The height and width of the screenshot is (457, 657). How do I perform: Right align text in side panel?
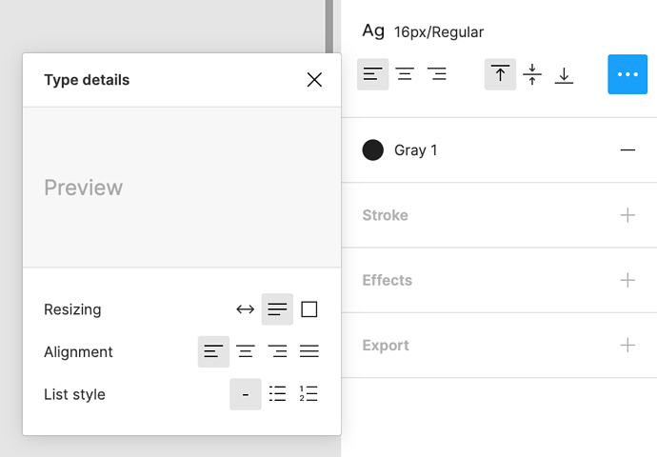click(437, 74)
